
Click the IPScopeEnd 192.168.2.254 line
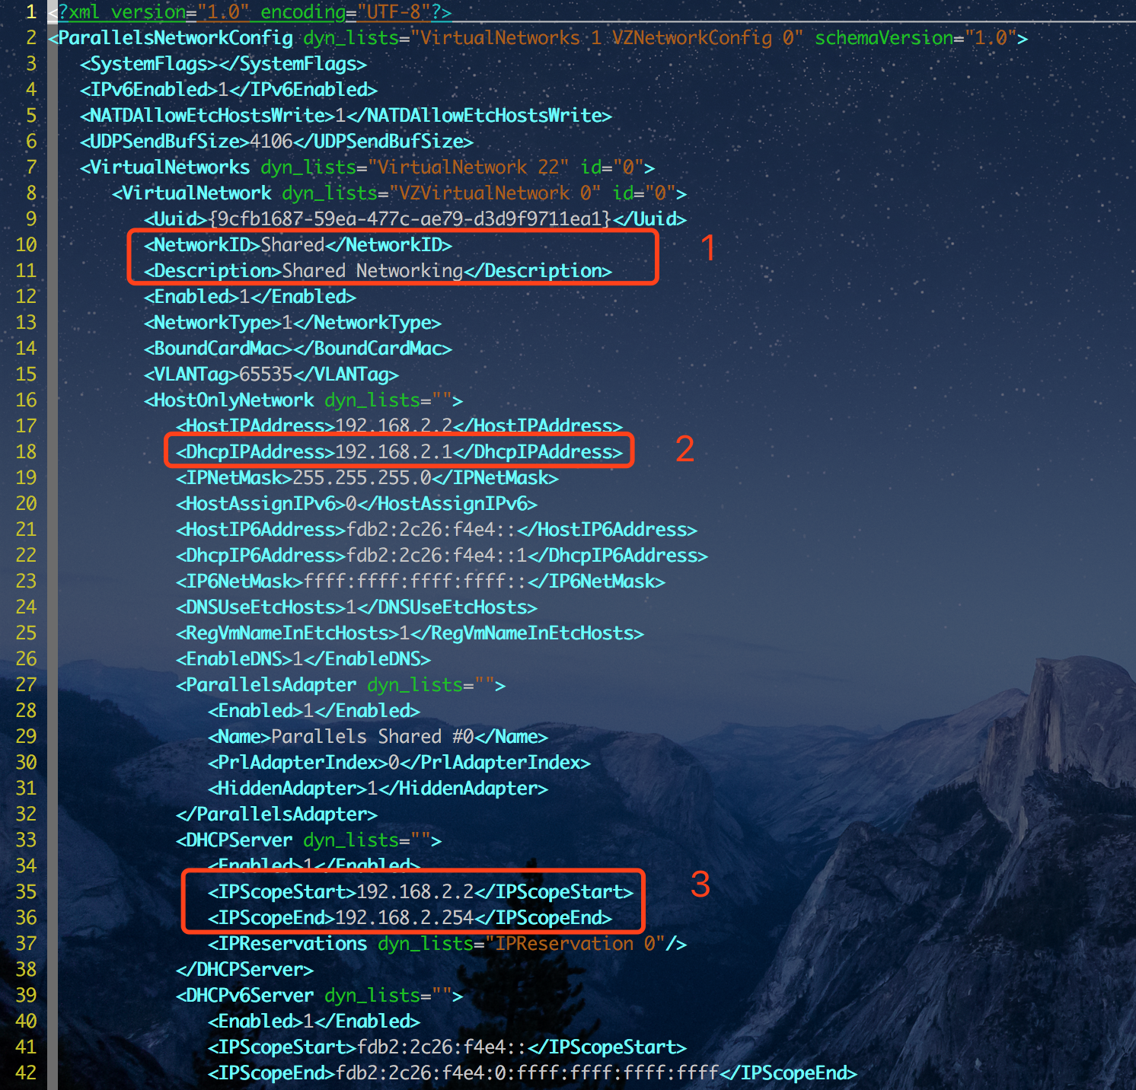(x=410, y=918)
